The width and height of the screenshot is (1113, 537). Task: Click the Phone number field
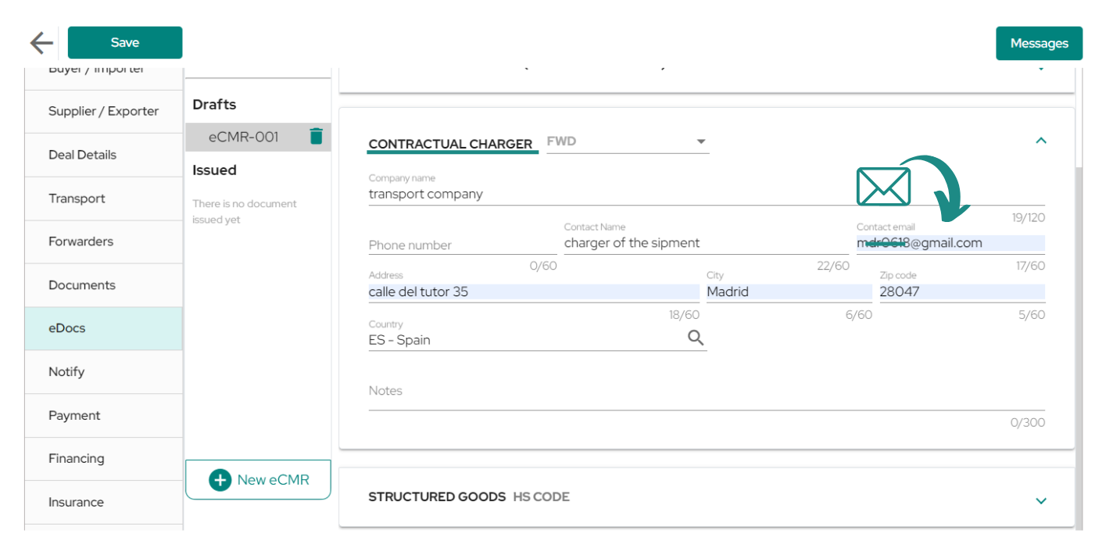pyautogui.click(x=463, y=245)
